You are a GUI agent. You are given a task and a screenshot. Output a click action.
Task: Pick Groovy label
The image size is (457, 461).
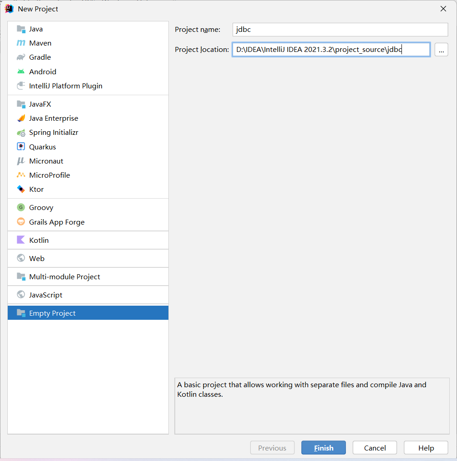click(x=41, y=208)
